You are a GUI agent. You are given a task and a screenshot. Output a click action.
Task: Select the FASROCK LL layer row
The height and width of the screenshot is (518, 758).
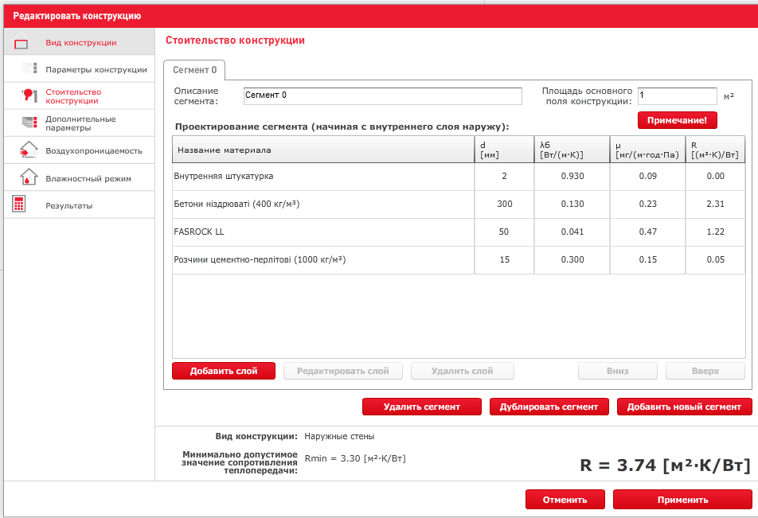pyautogui.click(x=322, y=232)
